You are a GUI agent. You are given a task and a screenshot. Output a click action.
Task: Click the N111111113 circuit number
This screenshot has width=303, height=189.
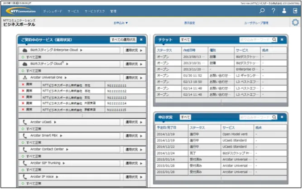pyautogui.click(x=116, y=97)
